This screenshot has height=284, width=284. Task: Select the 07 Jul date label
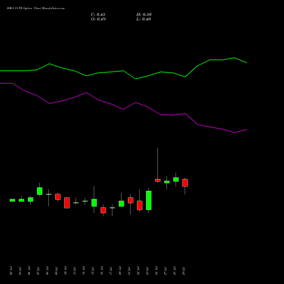(38, 271)
